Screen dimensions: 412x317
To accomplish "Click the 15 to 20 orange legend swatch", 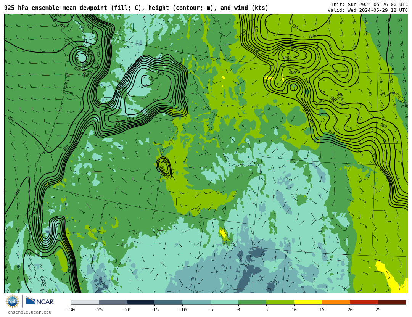I will 336,302.
